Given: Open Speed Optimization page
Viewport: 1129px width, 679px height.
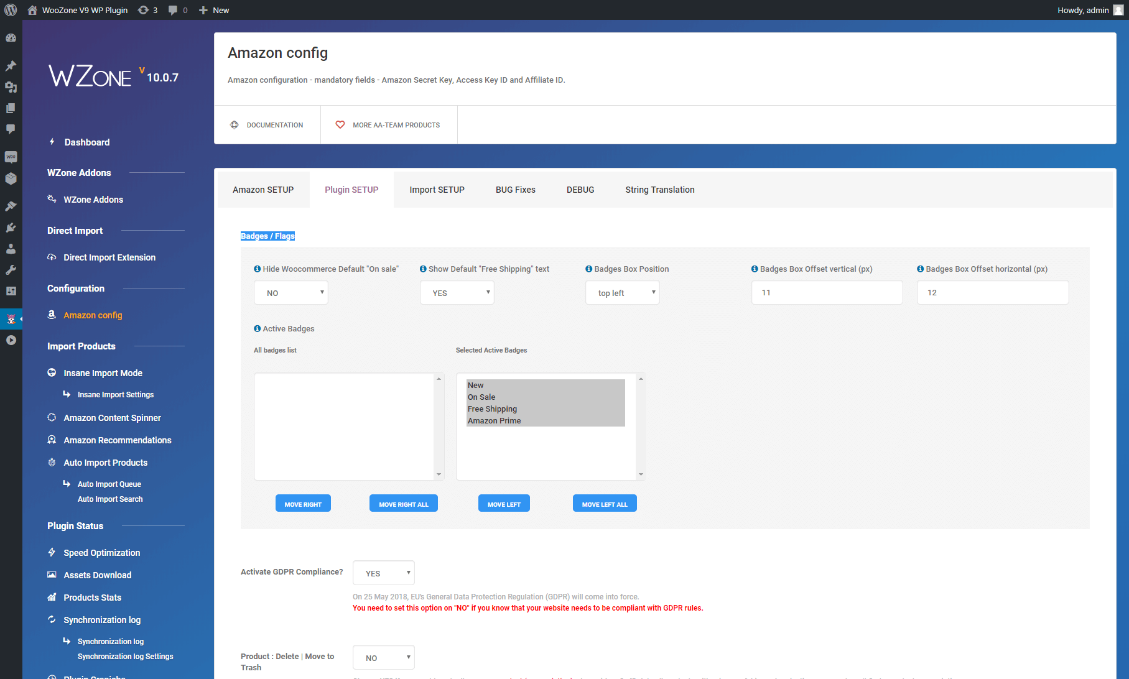Looking at the screenshot, I should (101, 553).
